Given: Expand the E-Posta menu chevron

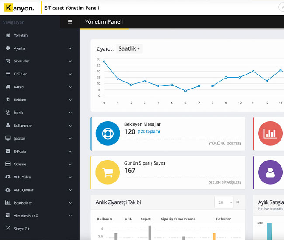Looking at the screenshot, I should pos(70,151).
